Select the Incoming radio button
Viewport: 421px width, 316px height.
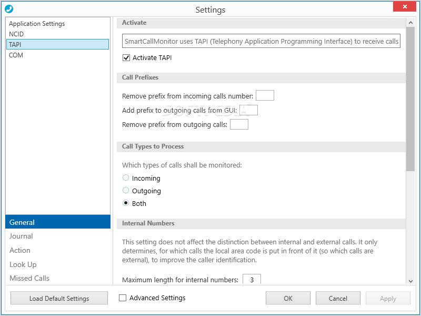(126, 177)
